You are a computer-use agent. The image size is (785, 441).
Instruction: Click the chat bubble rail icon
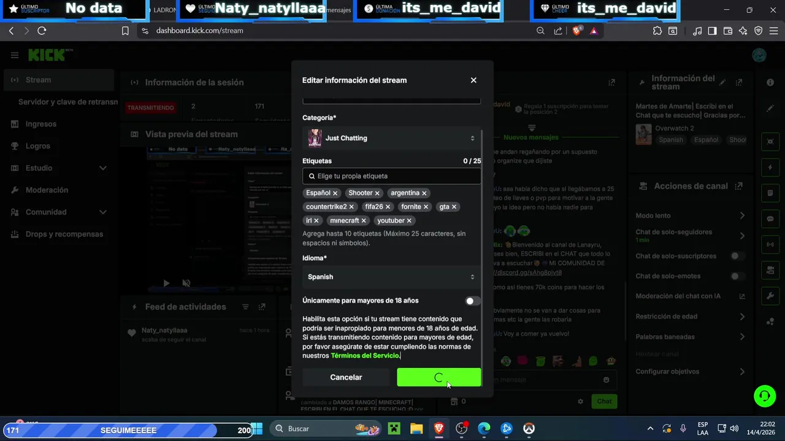tap(770, 219)
